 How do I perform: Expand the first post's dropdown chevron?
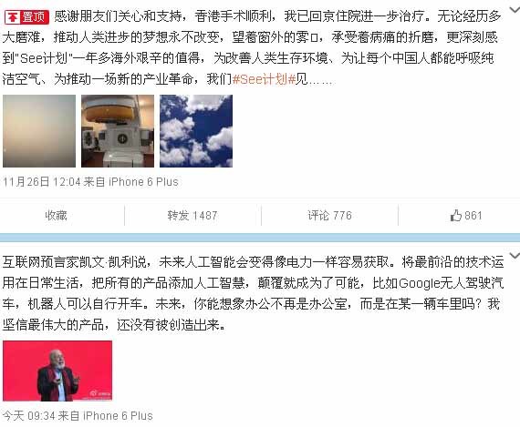coord(515,10)
